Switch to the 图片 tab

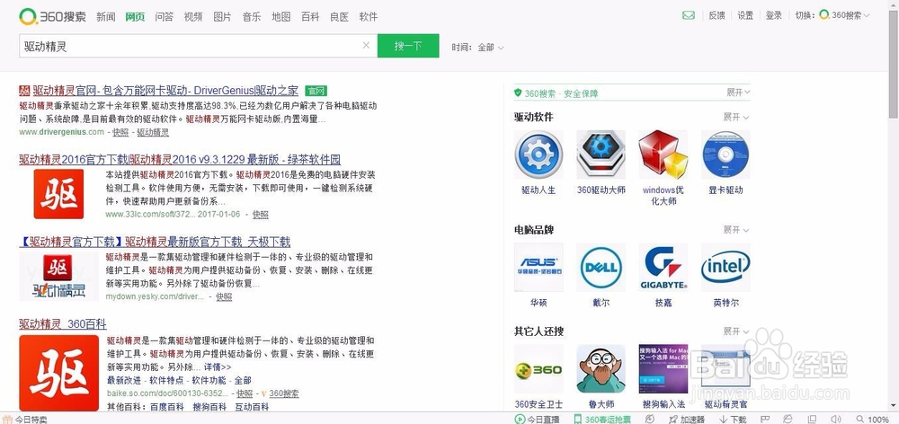222,16
